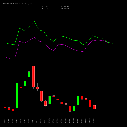The height and width of the screenshot is (127, 127).
Task: Click the tall green candle above 23 Apr
Action: tap(17, 96)
